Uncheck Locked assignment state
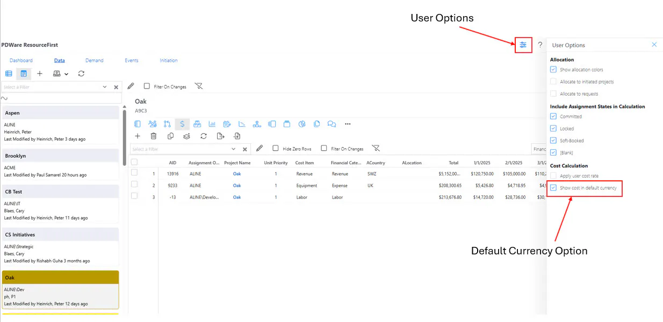Screen dimensions: 663x322 (553, 129)
